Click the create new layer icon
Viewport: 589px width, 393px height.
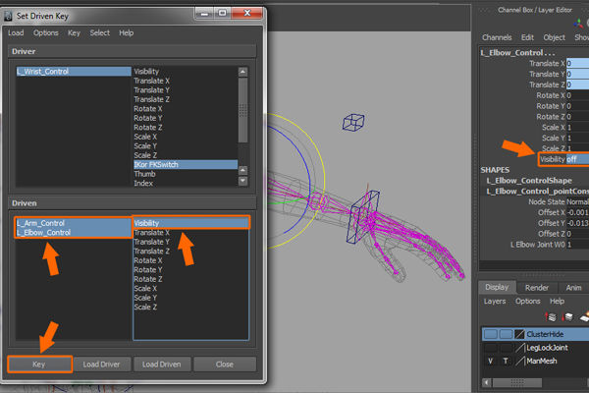tap(584, 317)
